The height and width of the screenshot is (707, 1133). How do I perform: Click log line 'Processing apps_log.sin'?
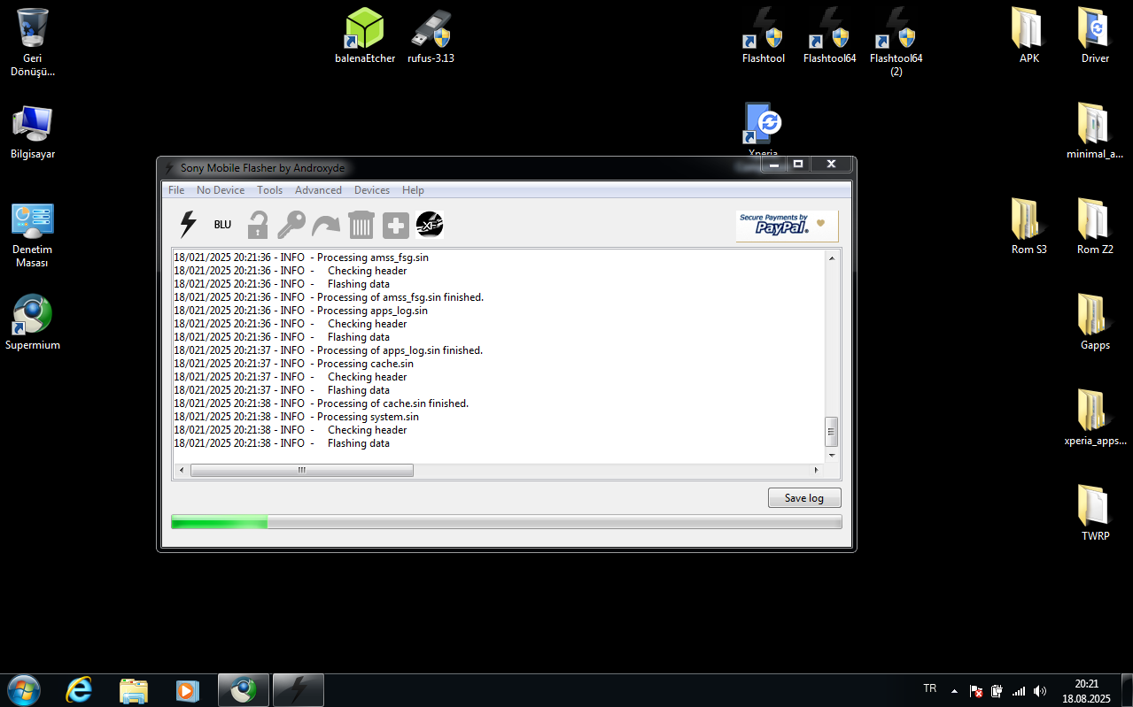tap(372, 311)
